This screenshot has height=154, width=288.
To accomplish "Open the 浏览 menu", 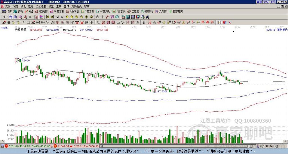I will [x=16, y=6].
